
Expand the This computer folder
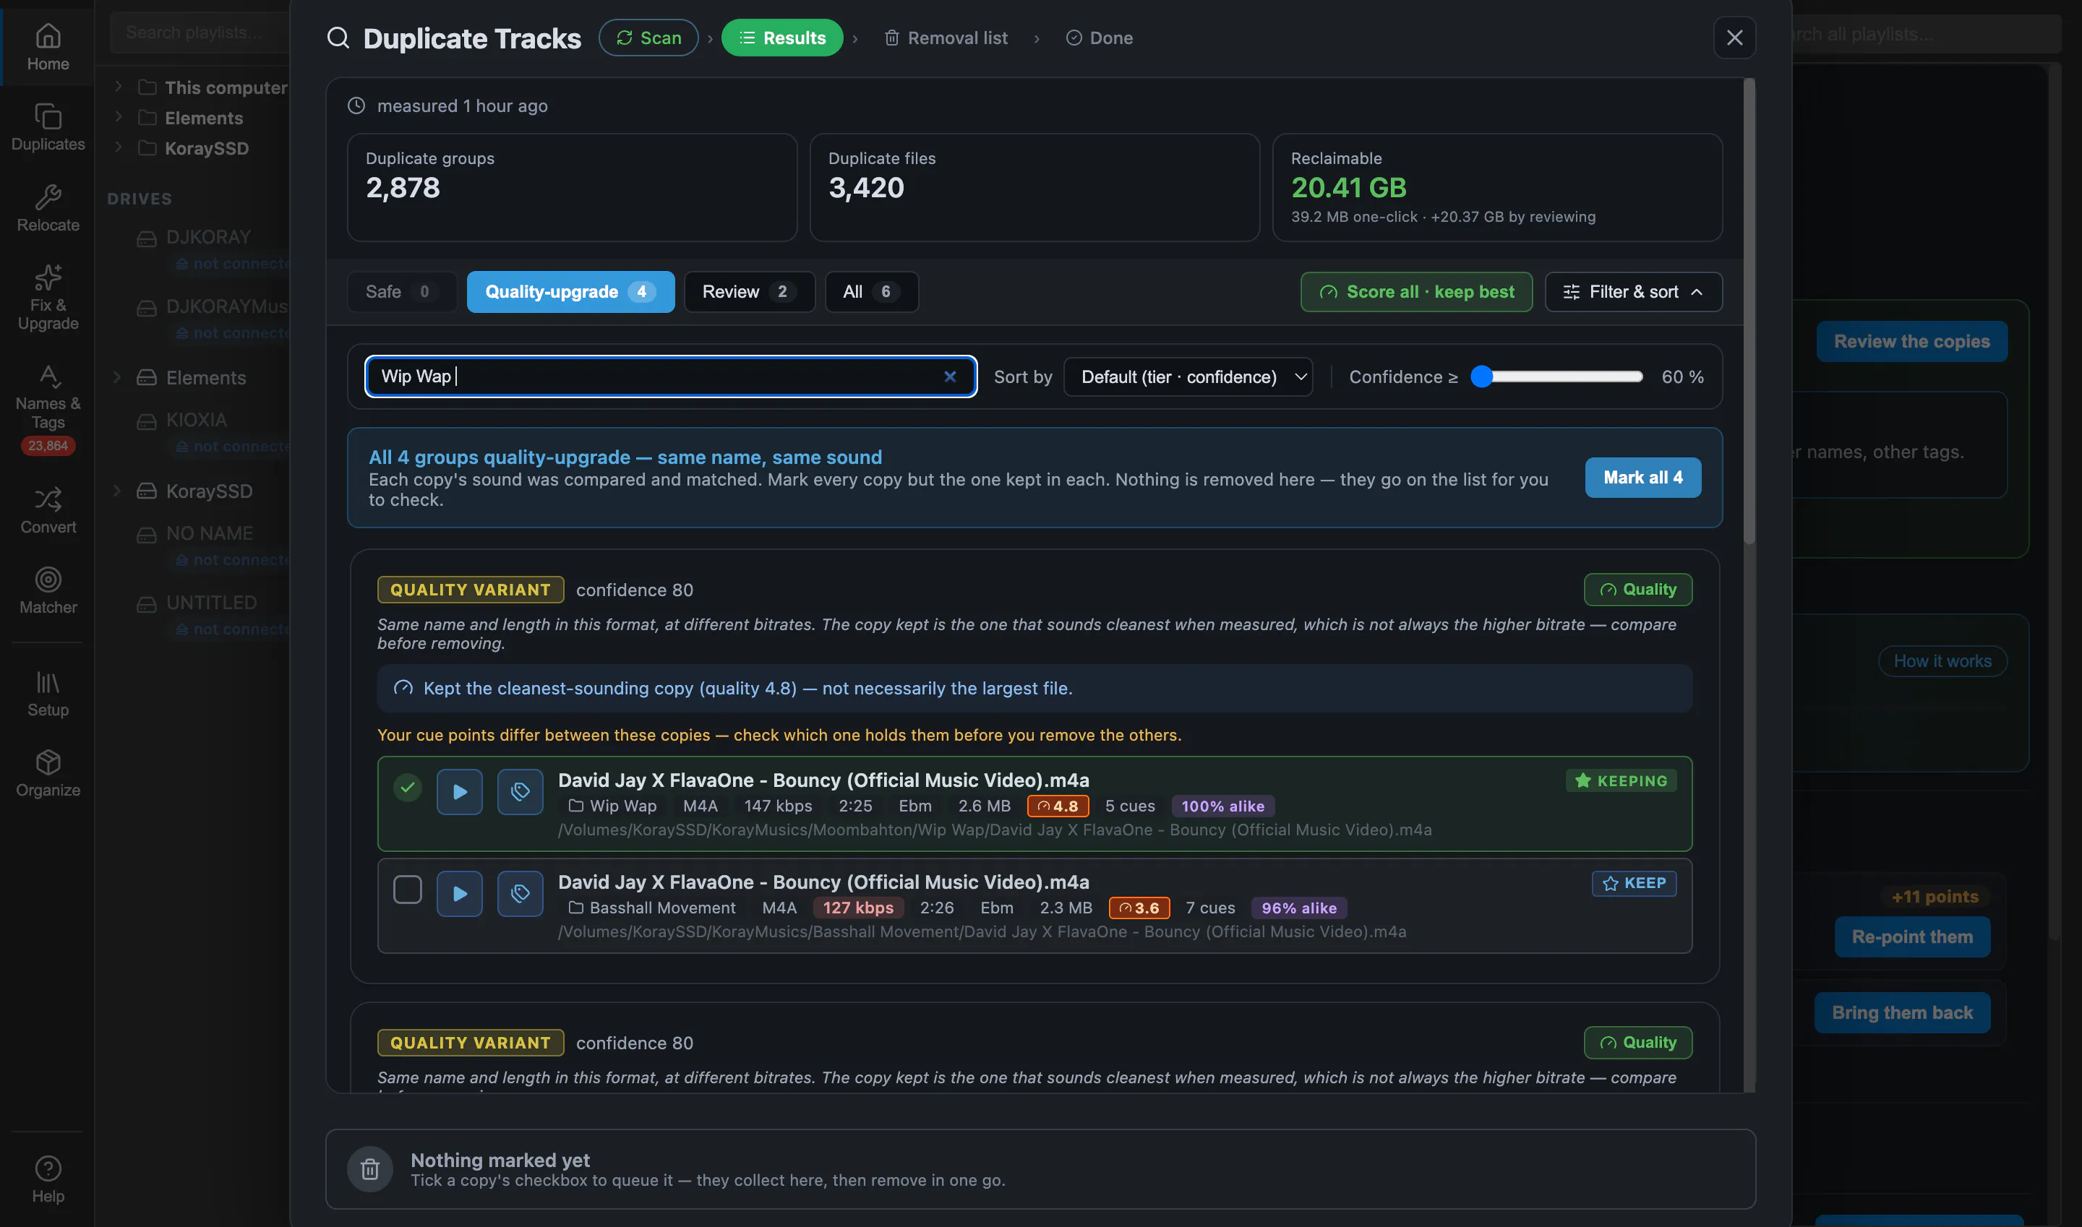click(x=119, y=86)
